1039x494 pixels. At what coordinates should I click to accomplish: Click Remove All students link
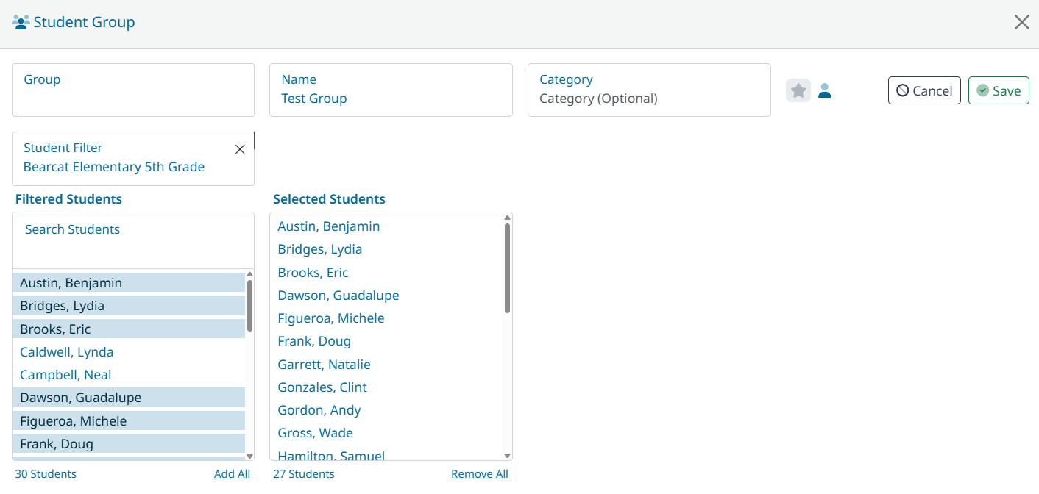[479, 474]
